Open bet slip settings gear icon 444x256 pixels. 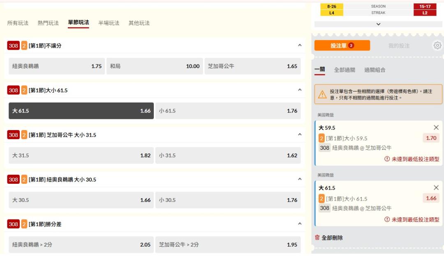437,46
